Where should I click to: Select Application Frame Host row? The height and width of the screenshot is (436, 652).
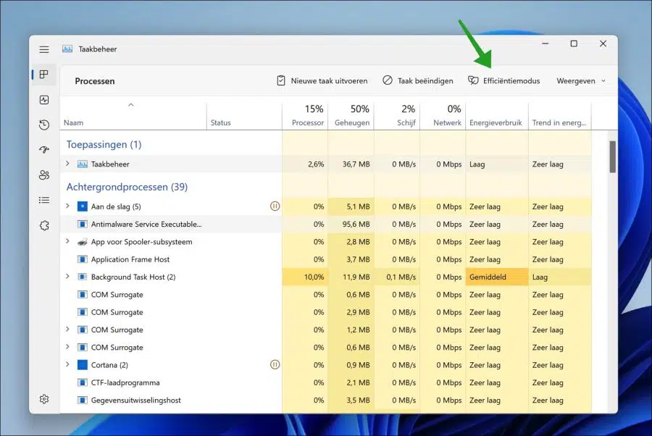[x=325, y=259]
